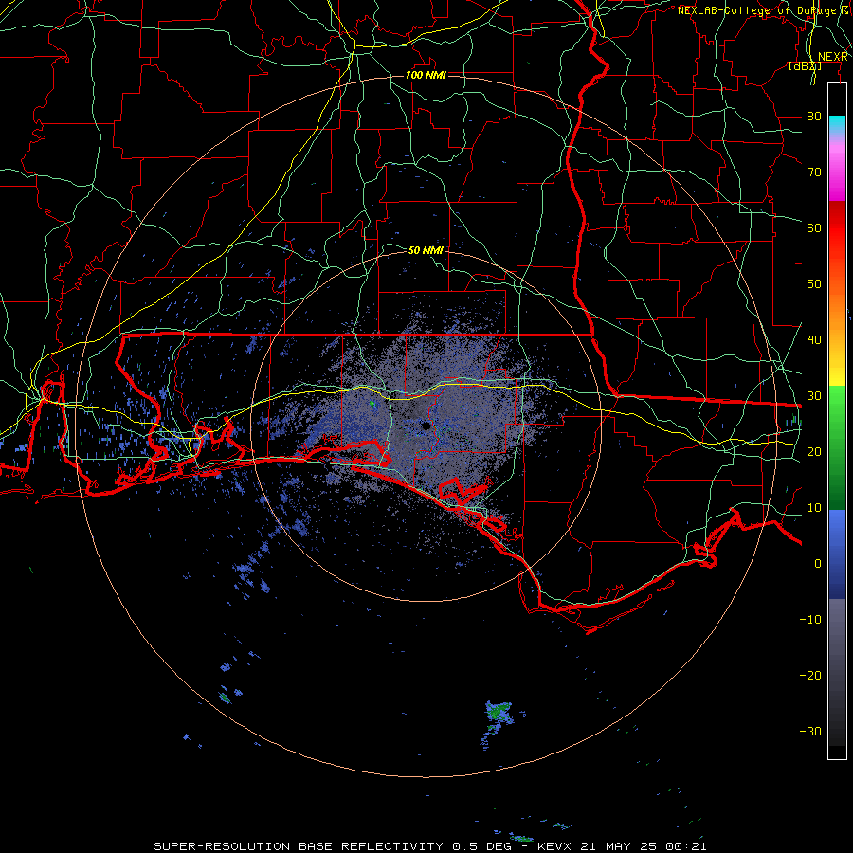Click the -10 value on the dBZ scale
Image resolution: width=853 pixels, height=853 pixels.
(x=810, y=620)
